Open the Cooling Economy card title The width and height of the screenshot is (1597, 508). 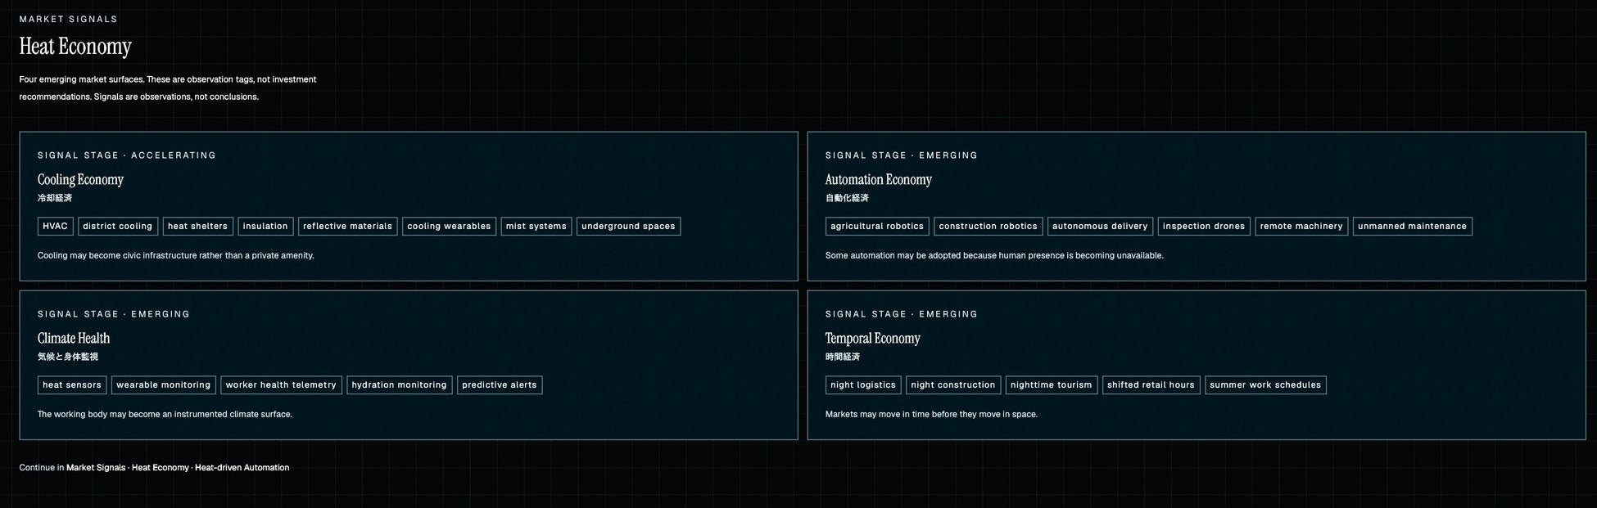click(x=80, y=179)
